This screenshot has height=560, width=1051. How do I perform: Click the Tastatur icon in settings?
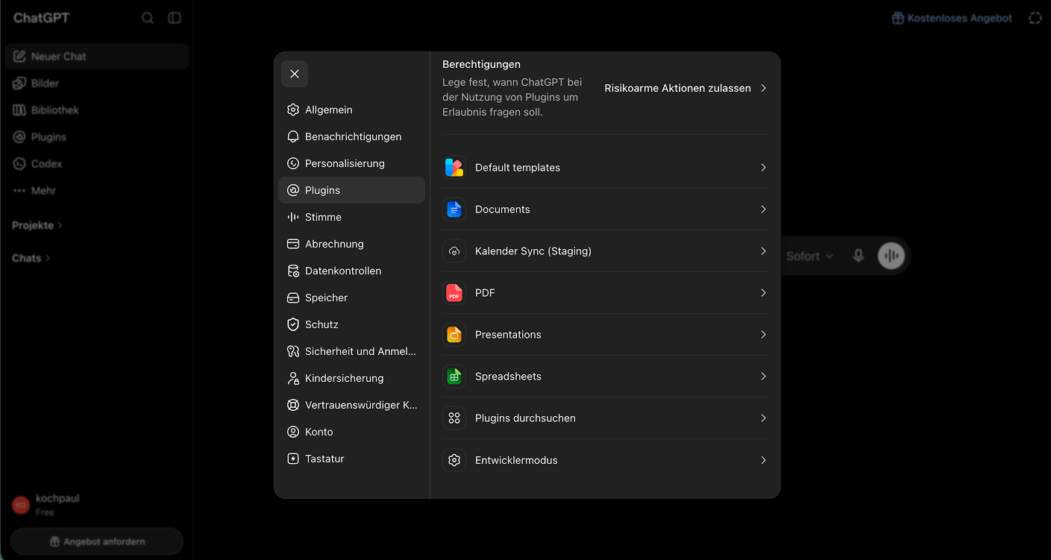pyautogui.click(x=293, y=459)
